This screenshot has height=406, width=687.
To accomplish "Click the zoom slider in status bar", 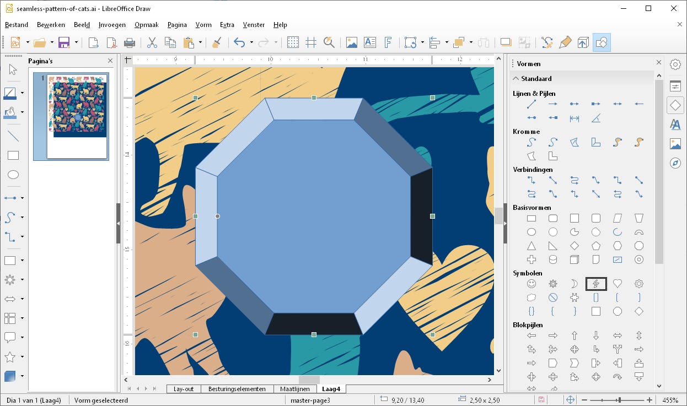I will 620,400.
